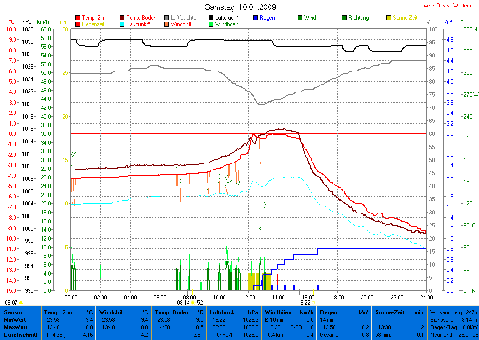Click the dark red Temp. Boden legend square
The height and width of the screenshot is (340, 479).
(123, 18)
